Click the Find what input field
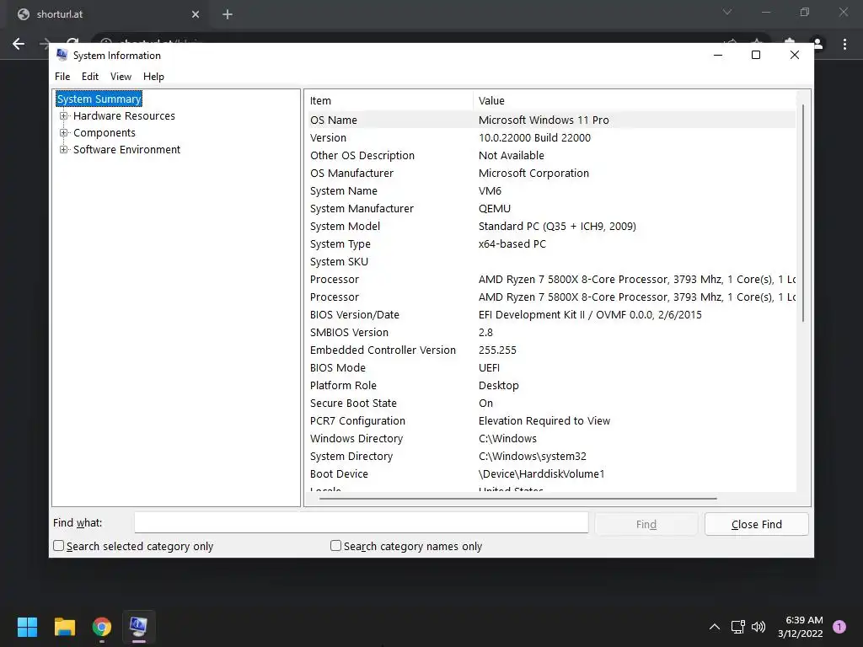863x647 pixels. click(x=361, y=522)
